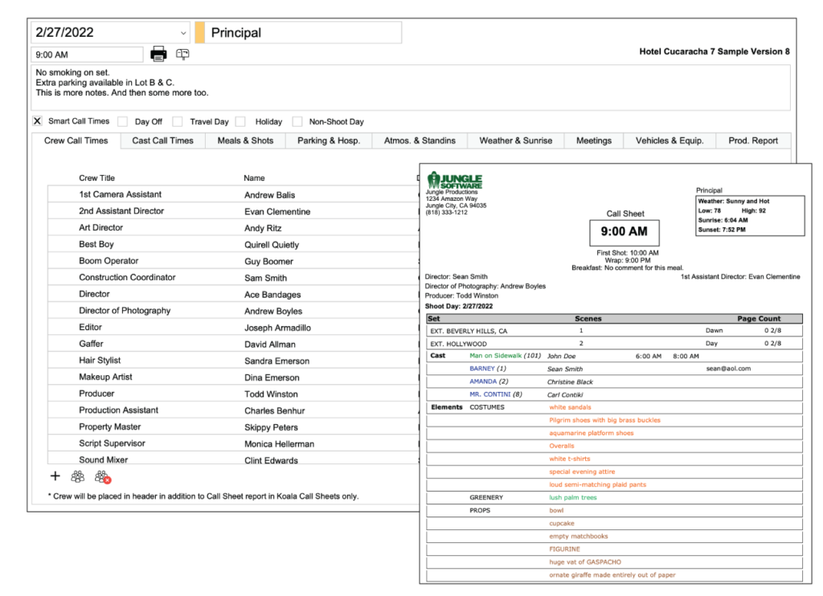Image resolution: width=823 pixels, height=596 pixels.
Task: Click MR. CONTINI (8) cast entry
Action: point(496,394)
